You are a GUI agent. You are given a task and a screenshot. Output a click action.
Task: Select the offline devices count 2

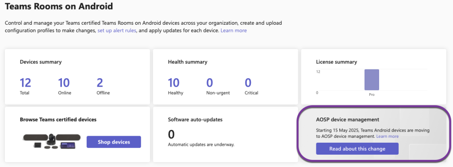pos(100,83)
